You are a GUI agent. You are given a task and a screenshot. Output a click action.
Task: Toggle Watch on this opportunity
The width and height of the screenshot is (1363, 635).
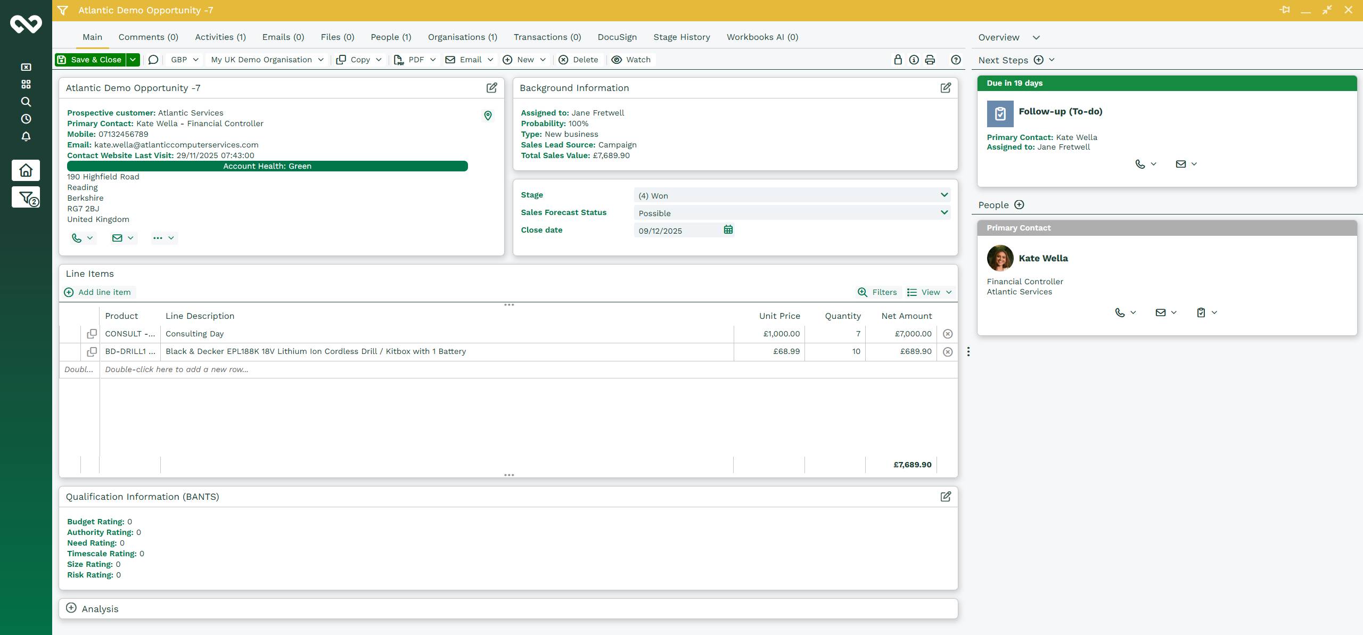click(631, 60)
